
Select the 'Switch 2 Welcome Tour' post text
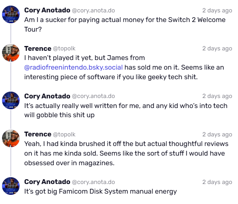coord(125,24)
